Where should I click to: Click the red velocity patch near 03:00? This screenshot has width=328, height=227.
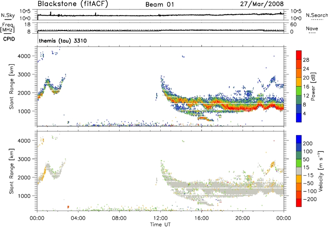[x=68, y=207]
